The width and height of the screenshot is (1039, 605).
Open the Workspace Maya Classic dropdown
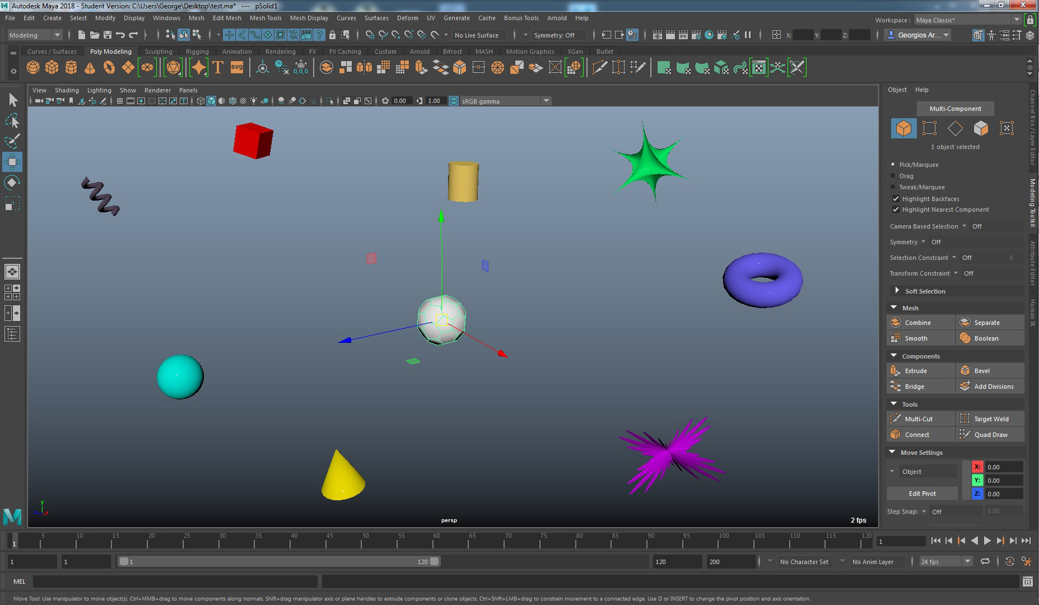[x=968, y=20]
